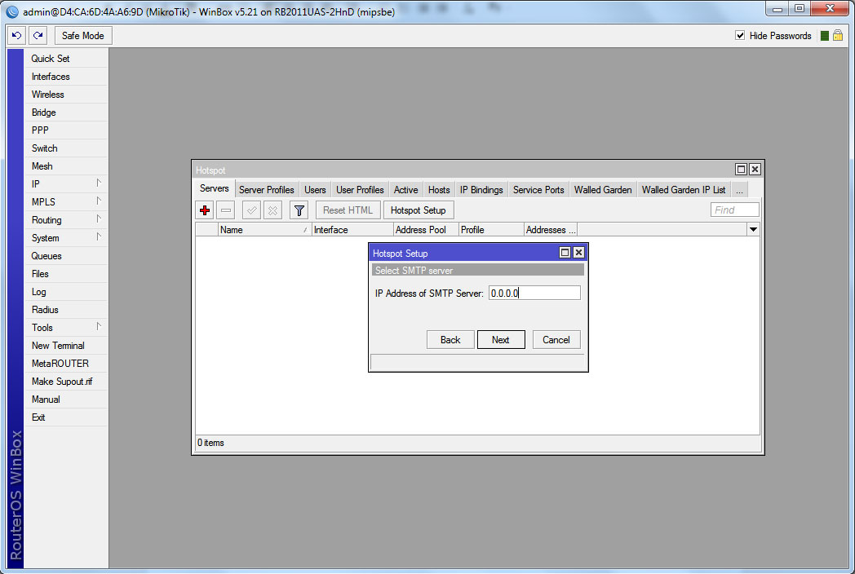Image resolution: width=855 pixels, height=574 pixels.
Task: Open the list filter using the funnel icon
Action: pyautogui.click(x=299, y=210)
